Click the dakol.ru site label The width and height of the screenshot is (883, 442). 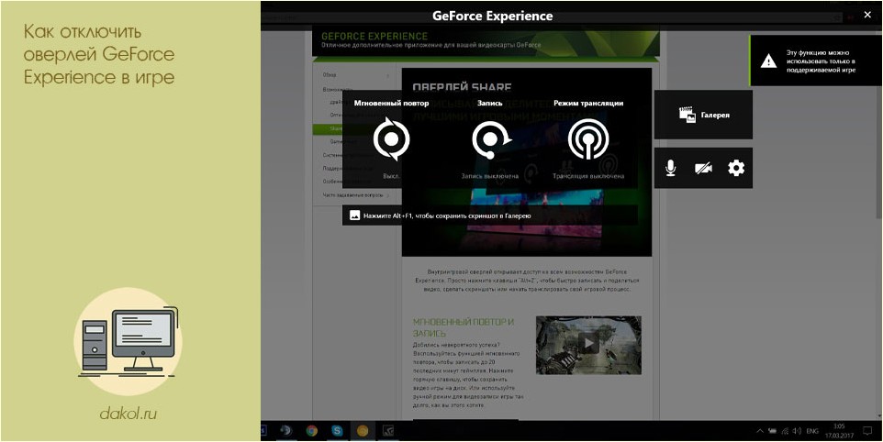click(x=128, y=414)
